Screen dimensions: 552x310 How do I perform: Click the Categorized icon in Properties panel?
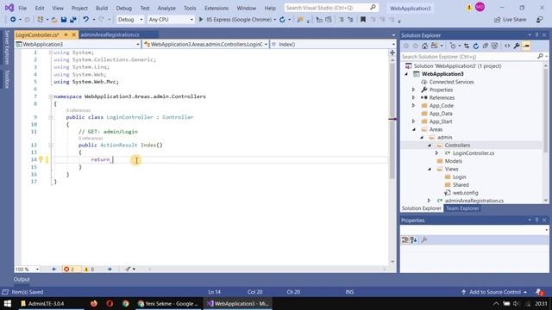tap(405, 239)
